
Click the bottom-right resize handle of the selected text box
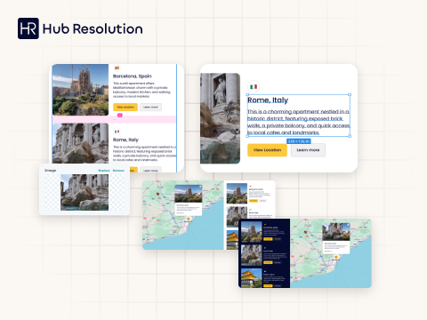350,136
